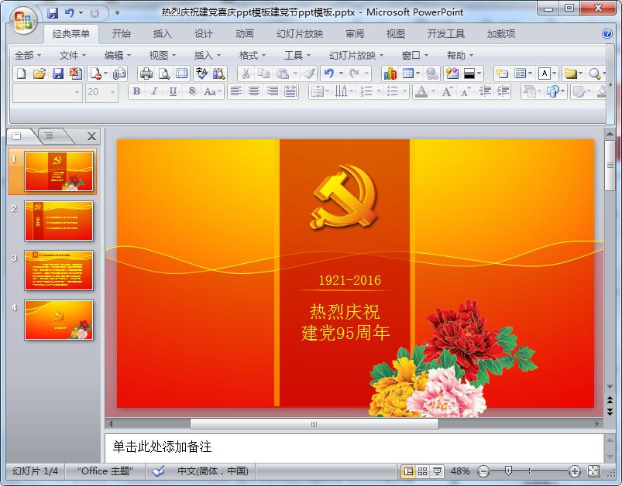This screenshot has width=622, height=486.
Task: Open the grayscale color mode swatch
Action: pos(469,74)
